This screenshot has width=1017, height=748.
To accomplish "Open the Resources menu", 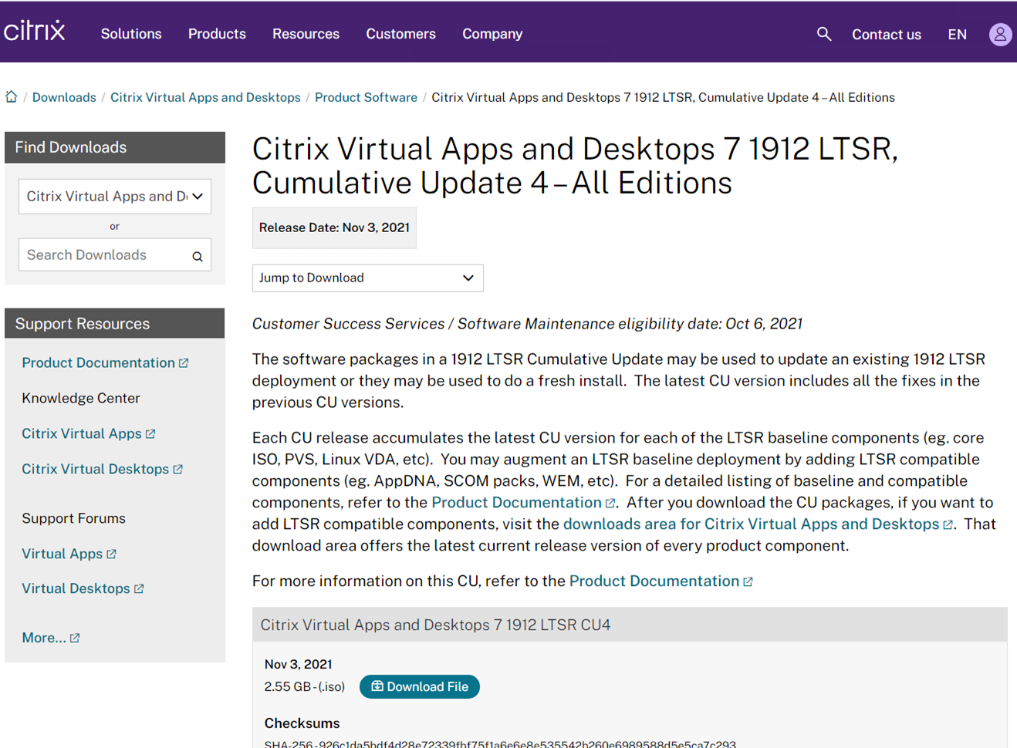I will [306, 34].
